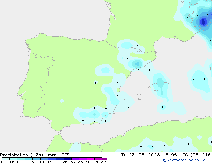Click the '8' precipitation value near the Alps
This screenshot has width=212, height=163.
207,15
